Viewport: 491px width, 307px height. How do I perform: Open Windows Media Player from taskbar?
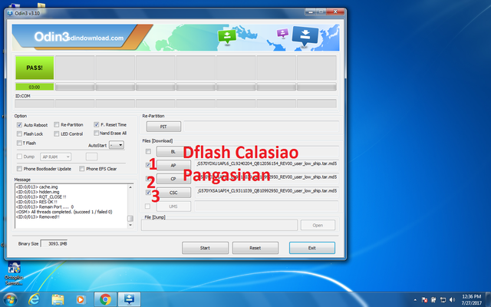[81, 300]
